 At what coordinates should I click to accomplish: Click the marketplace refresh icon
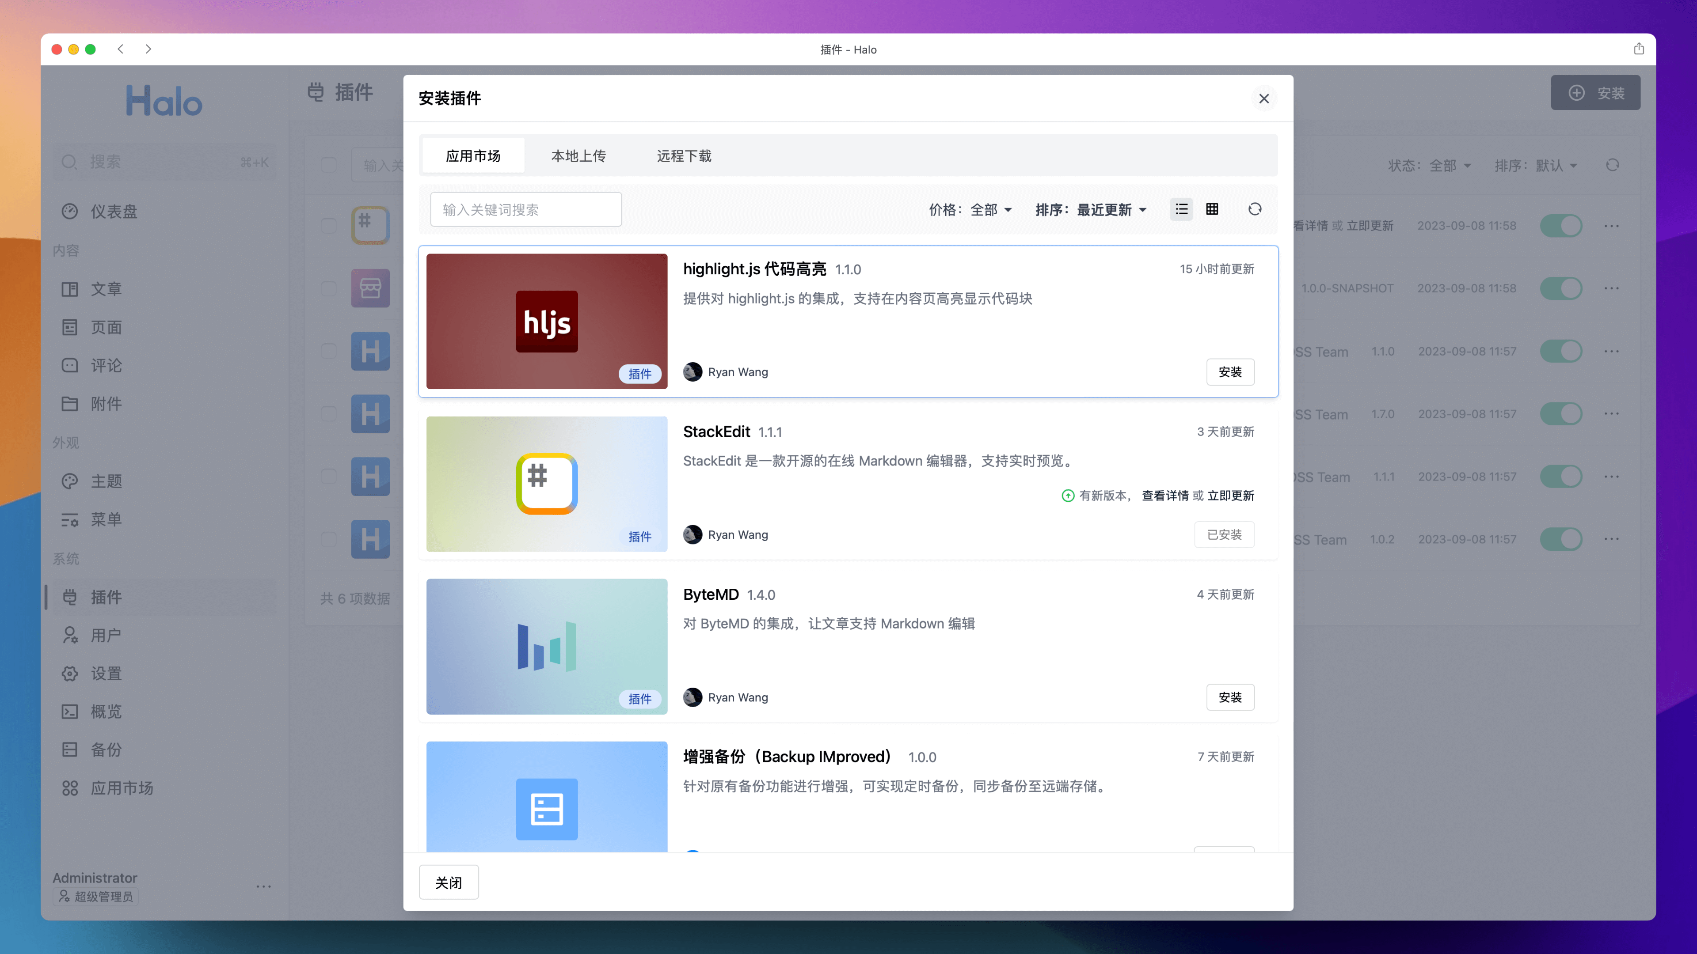click(x=1254, y=209)
